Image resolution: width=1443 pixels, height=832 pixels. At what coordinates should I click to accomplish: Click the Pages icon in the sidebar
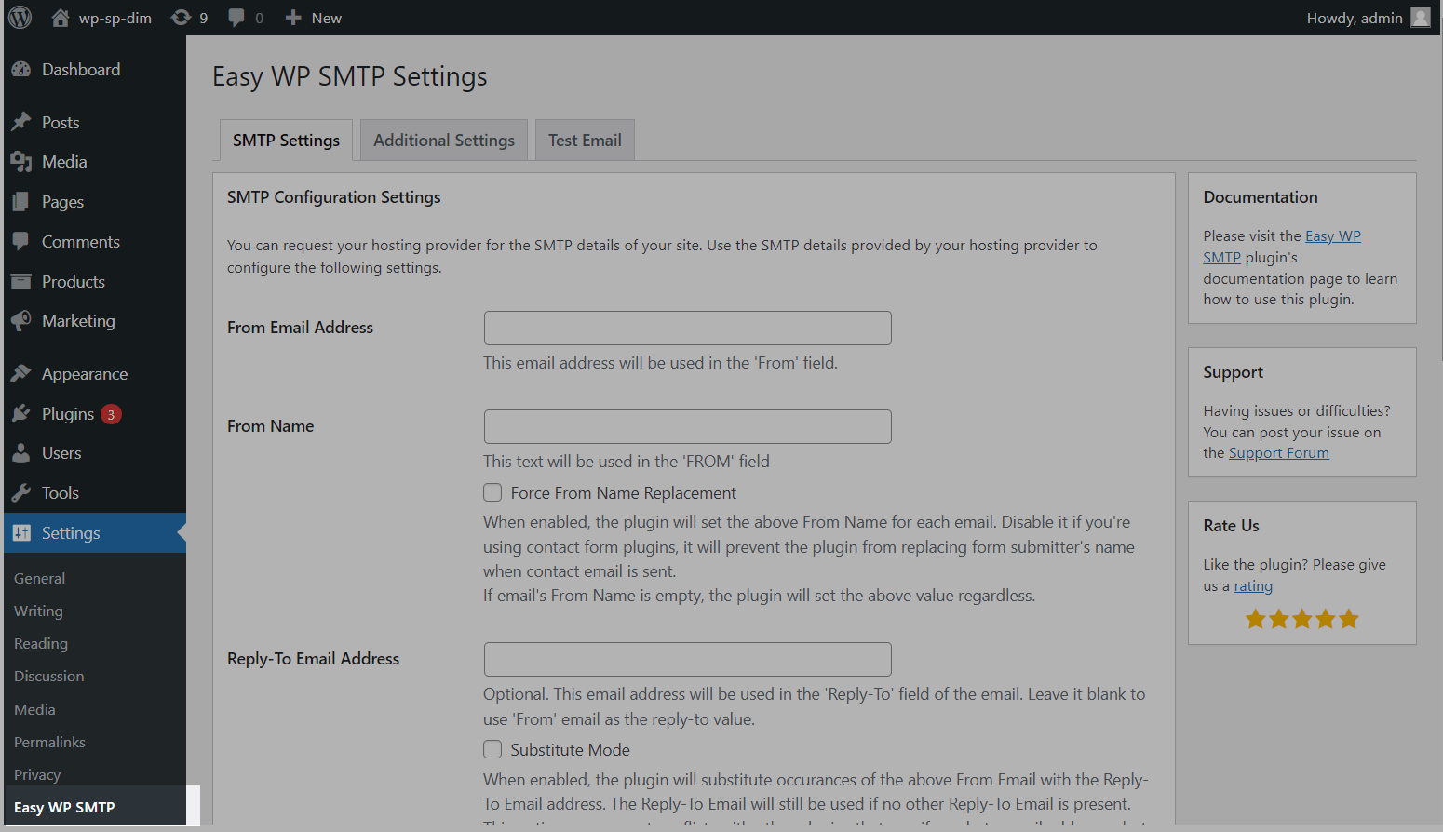click(21, 202)
